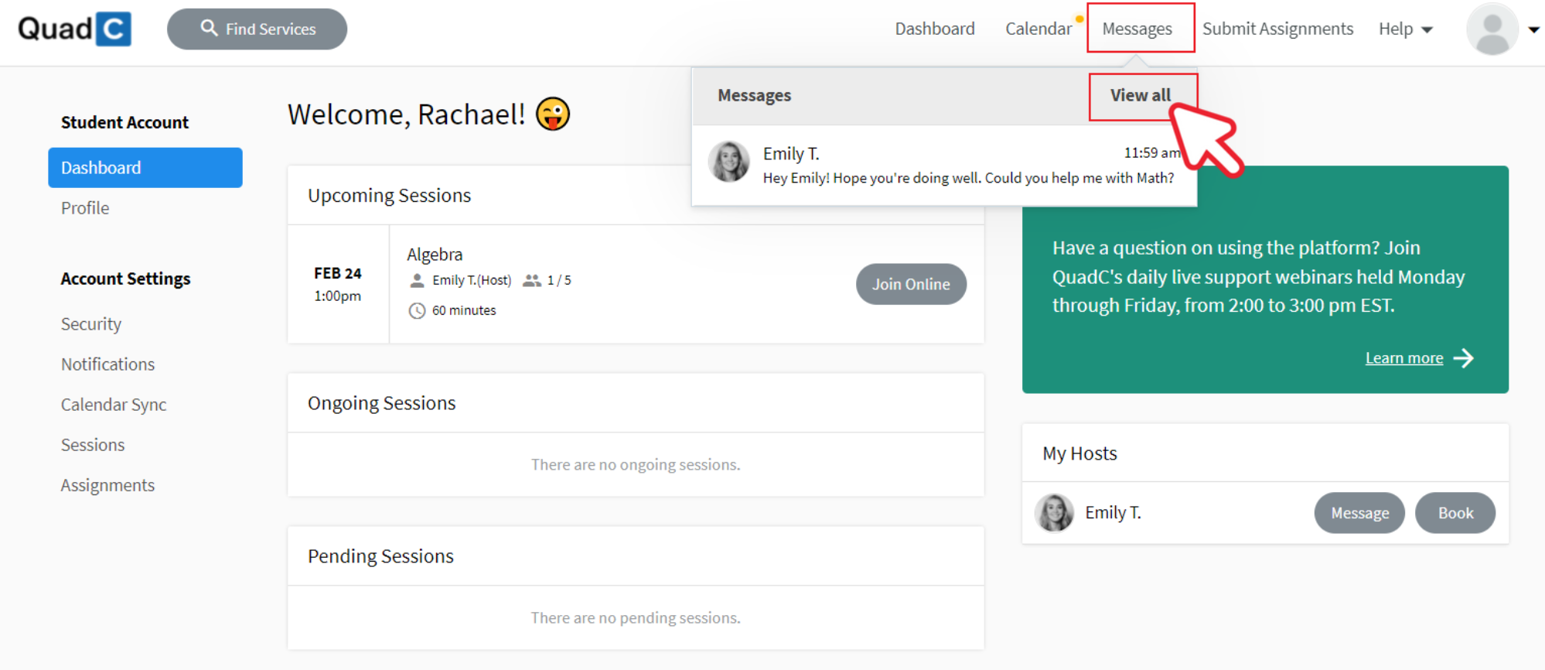Screen dimensions: 1545x670
Task: Click the user profile avatar icon
Action: pyautogui.click(x=1492, y=29)
